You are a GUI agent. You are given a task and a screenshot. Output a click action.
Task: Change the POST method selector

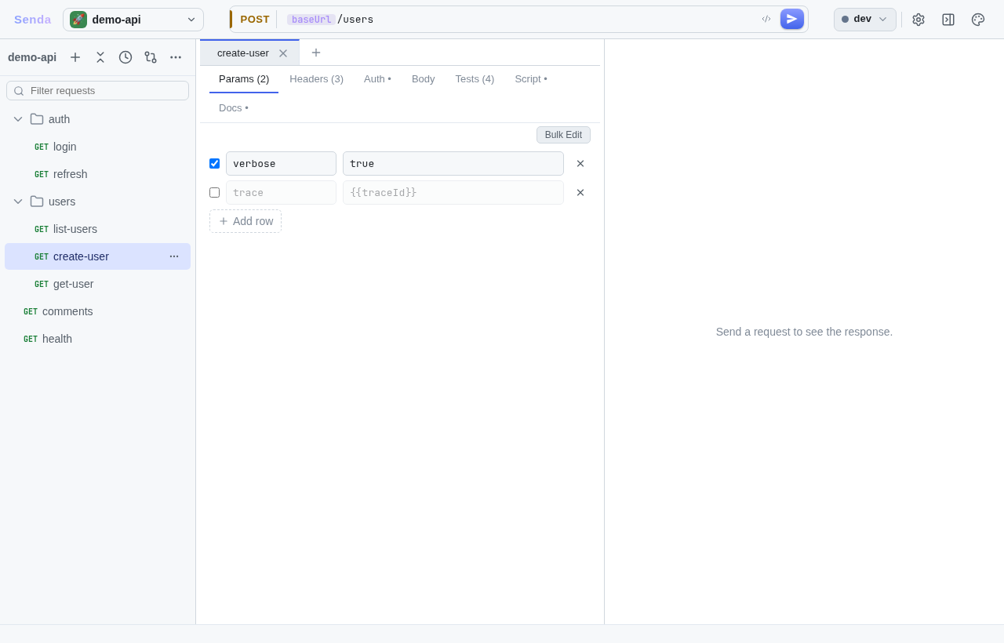point(255,20)
